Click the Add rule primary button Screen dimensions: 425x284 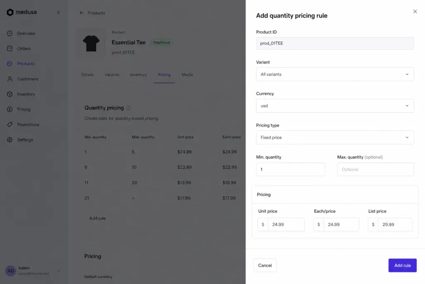402,265
